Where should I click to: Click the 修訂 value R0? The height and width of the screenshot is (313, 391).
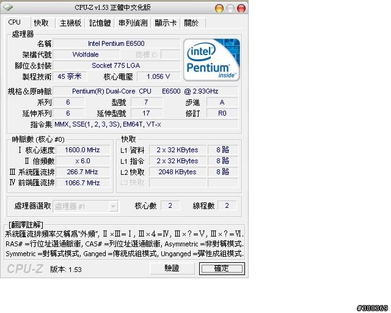[222, 113]
